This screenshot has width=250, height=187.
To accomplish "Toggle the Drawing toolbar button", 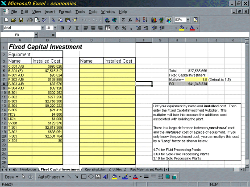I will [x=169, y=20].
